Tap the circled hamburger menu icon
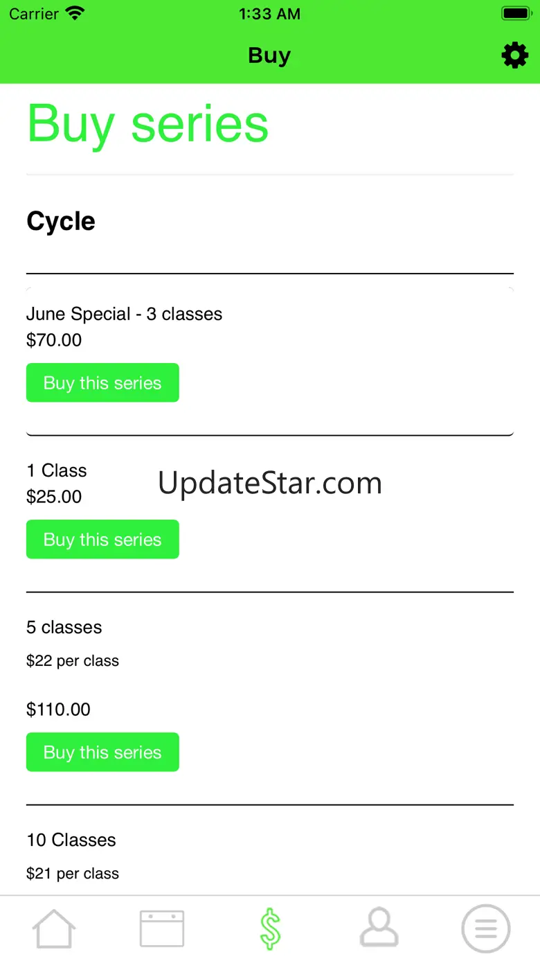 (485, 928)
